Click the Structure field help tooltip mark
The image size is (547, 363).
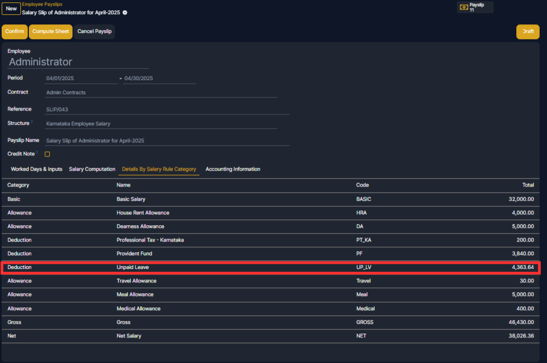click(x=32, y=121)
